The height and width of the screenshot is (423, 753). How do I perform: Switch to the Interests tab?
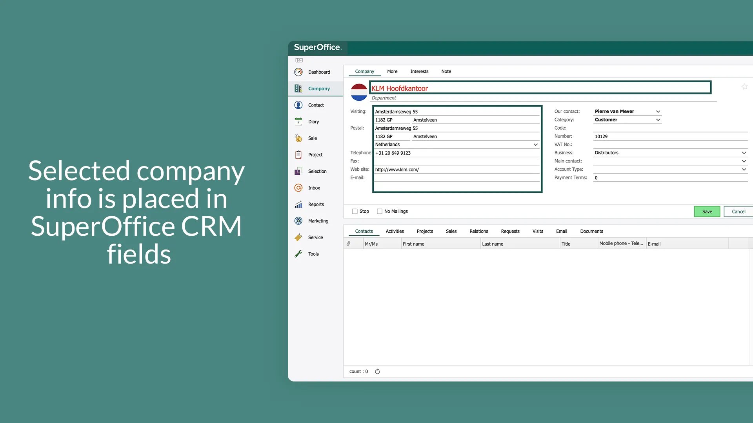point(419,71)
